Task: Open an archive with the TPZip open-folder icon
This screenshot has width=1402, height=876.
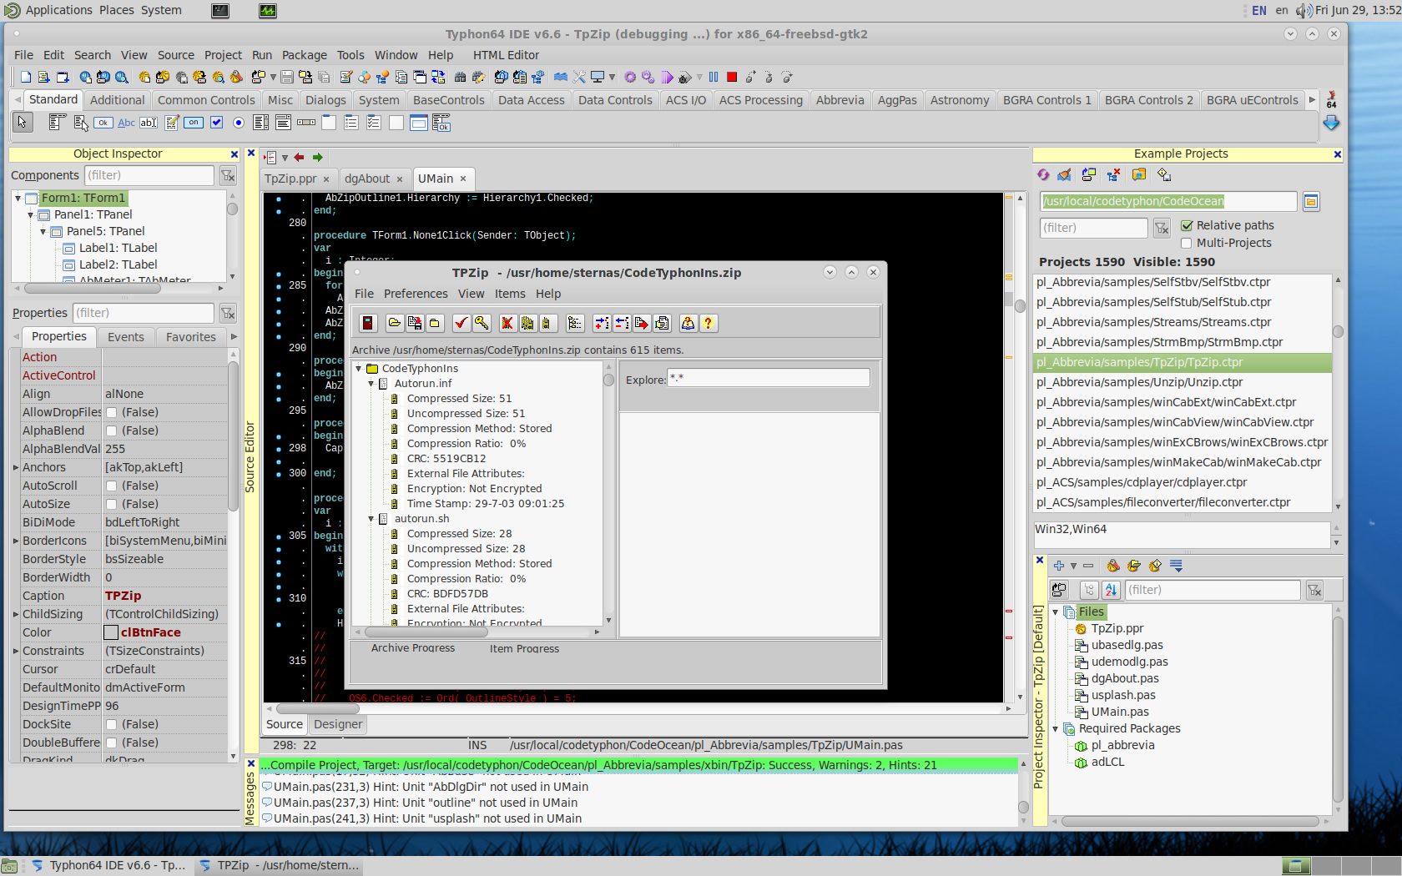Action: click(394, 323)
